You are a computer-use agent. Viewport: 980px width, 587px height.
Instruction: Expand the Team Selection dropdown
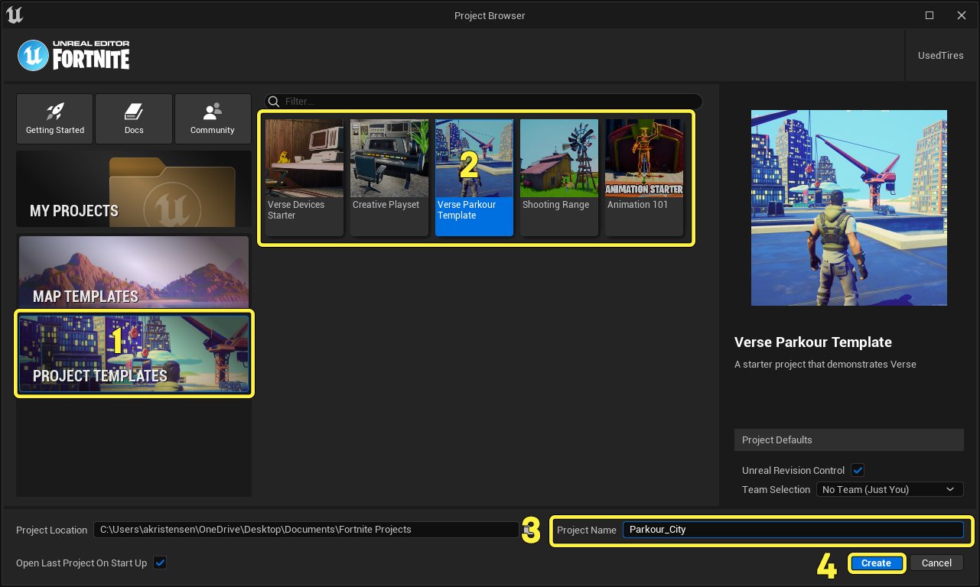(x=889, y=489)
